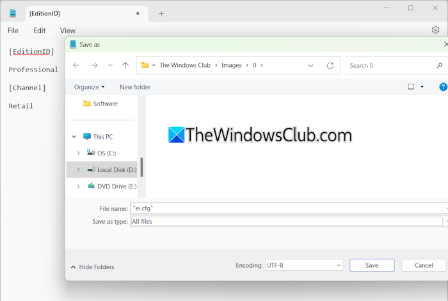Expand DVD Drive (E:)
The image size is (448, 301).
tap(78, 187)
